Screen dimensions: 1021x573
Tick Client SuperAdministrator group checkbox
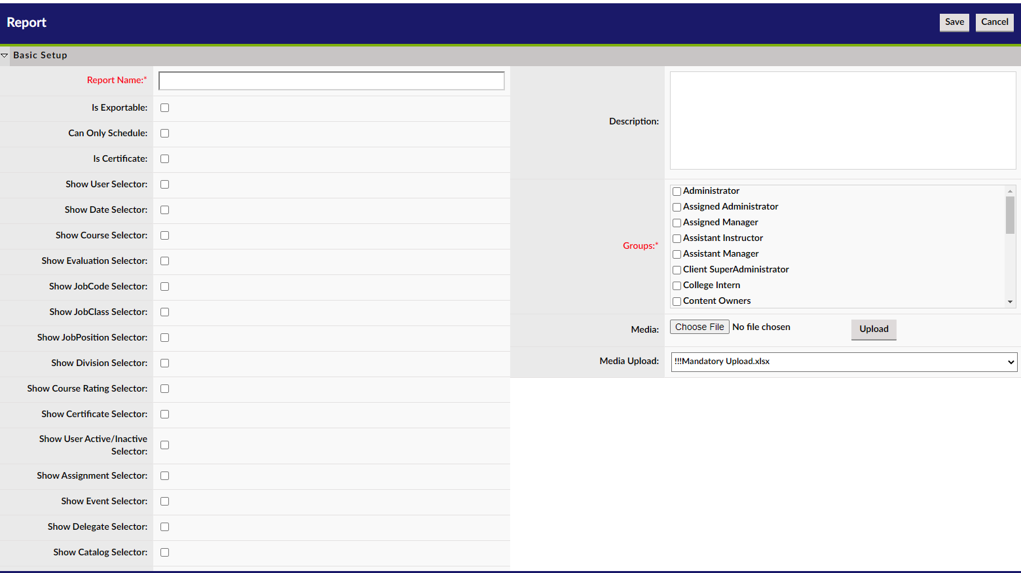pyautogui.click(x=677, y=270)
